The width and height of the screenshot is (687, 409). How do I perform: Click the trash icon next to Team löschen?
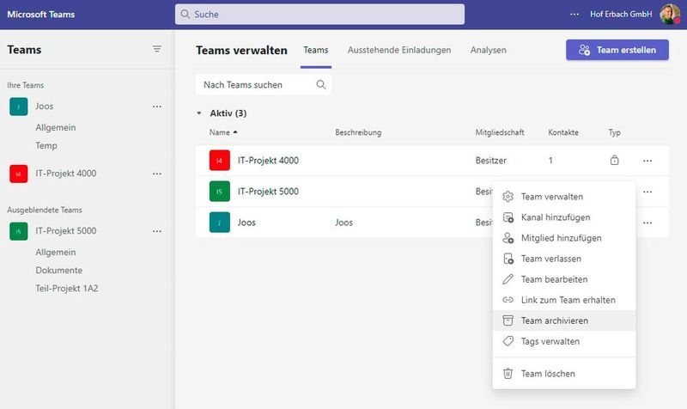(x=508, y=374)
